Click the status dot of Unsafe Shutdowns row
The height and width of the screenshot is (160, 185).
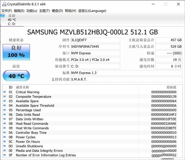coord(5,146)
